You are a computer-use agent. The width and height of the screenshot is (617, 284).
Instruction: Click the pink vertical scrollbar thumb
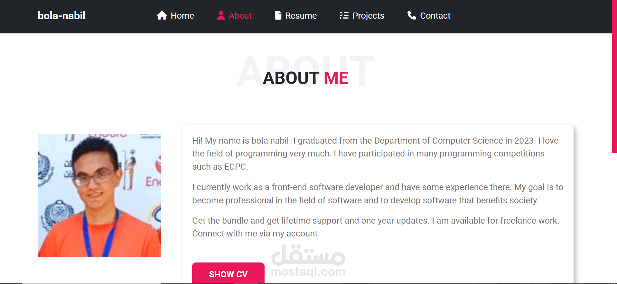coord(614,76)
